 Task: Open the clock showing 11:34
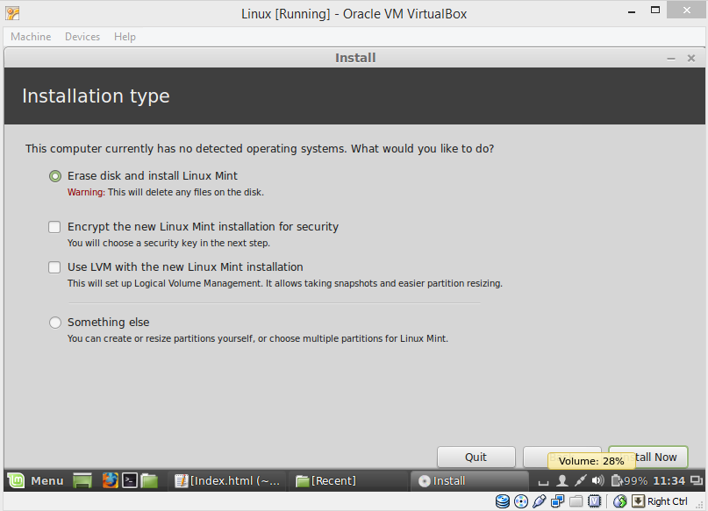[669, 481]
